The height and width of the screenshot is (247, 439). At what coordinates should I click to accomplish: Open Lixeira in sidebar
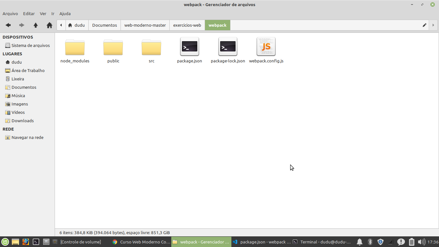pos(27,79)
